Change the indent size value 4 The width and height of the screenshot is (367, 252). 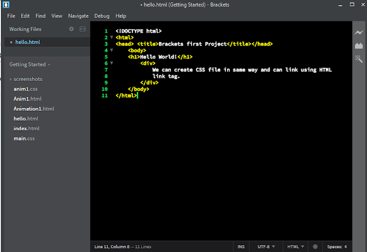(345, 247)
